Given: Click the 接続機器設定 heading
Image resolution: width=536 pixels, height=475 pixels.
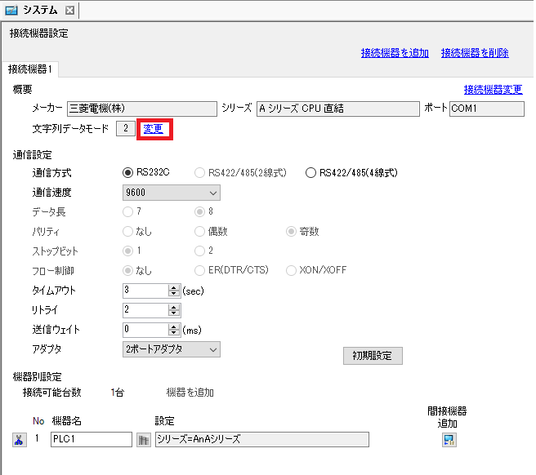Looking at the screenshot, I should [39, 33].
